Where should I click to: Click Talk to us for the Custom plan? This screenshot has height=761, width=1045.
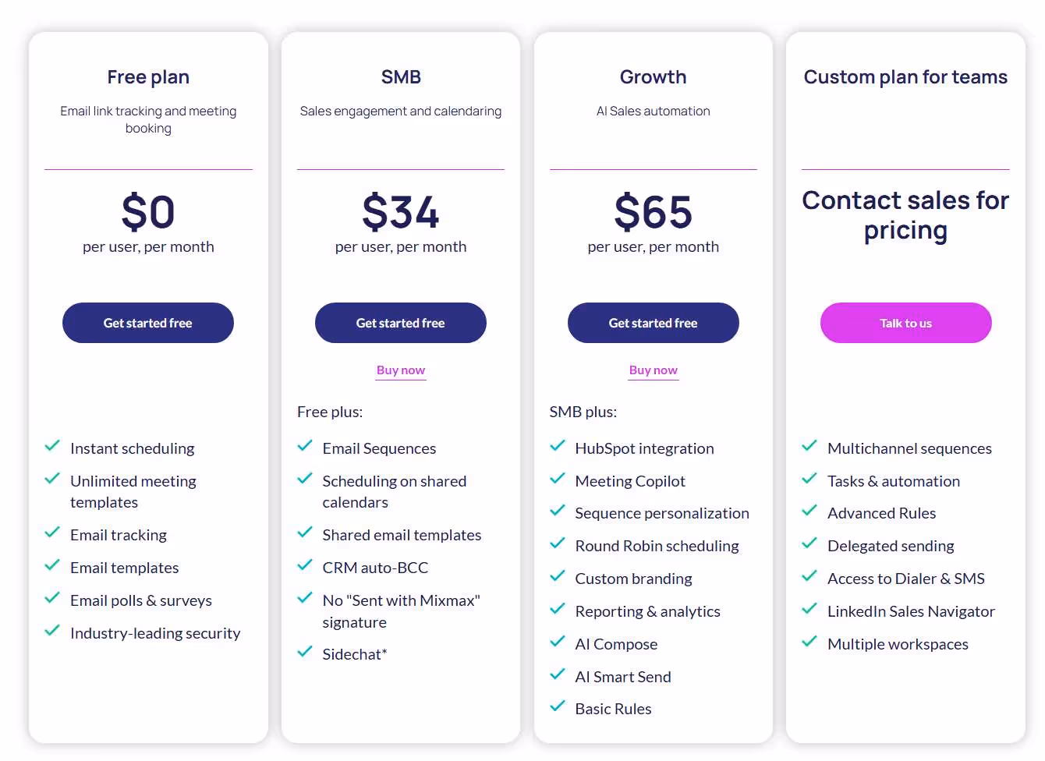pos(905,322)
